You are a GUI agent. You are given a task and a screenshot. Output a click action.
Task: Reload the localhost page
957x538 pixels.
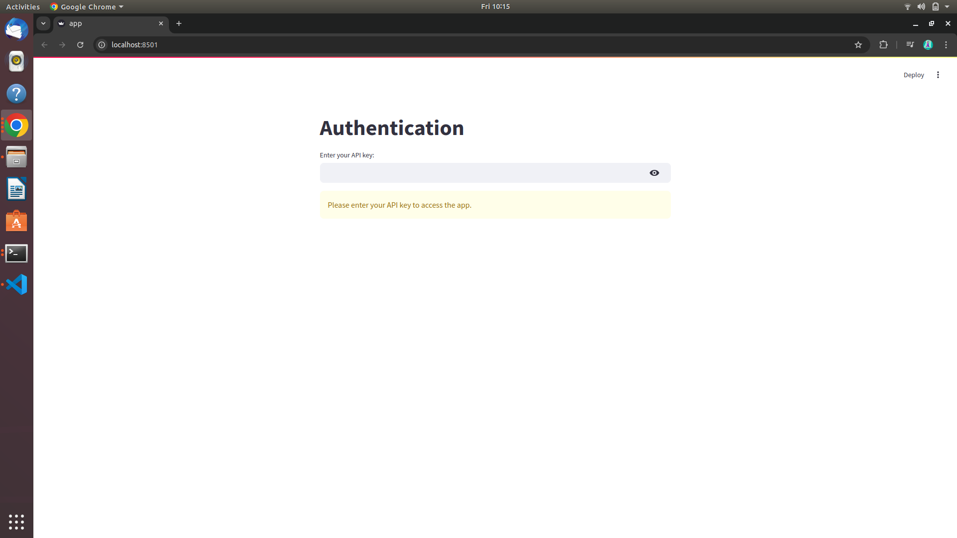(80, 45)
